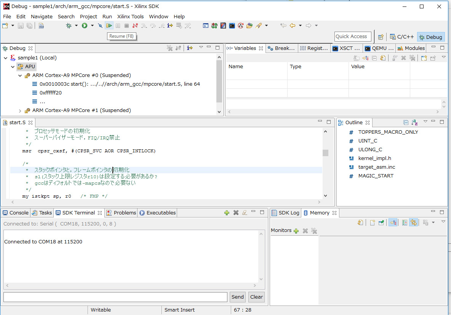The width and height of the screenshot is (451, 315).
Task: Open the Run button dropdown arrow
Action: (92, 26)
